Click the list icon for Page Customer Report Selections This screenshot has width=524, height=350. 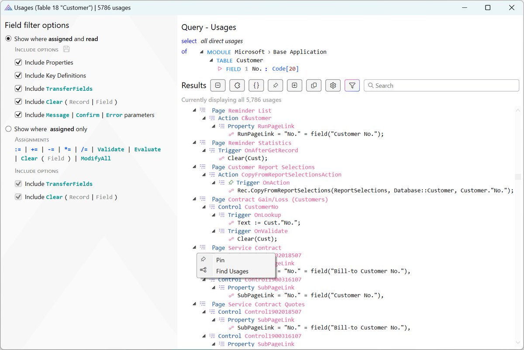pyautogui.click(x=203, y=167)
